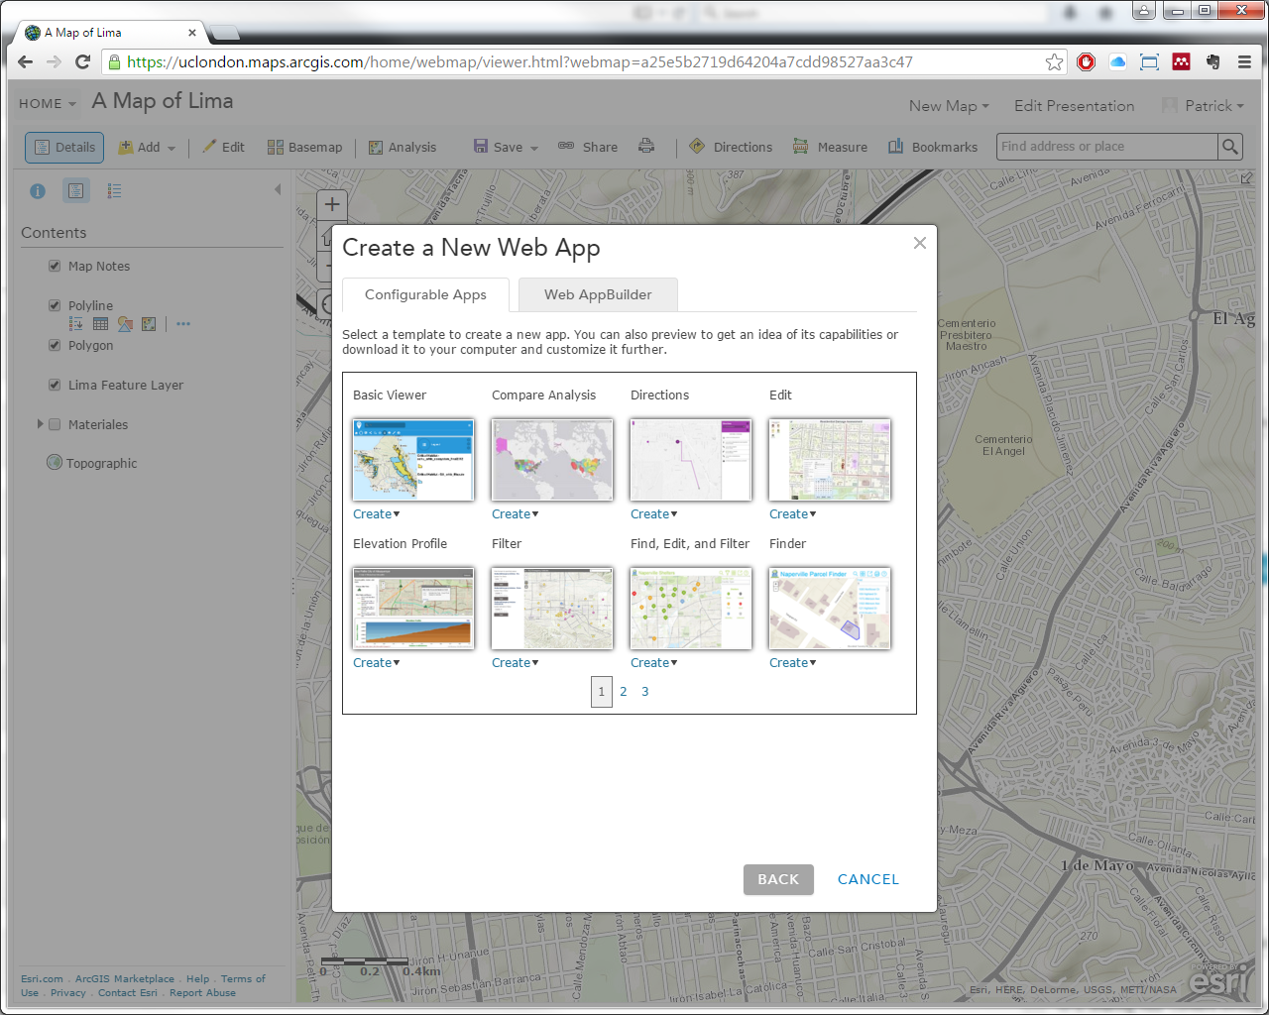This screenshot has height=1015, width=1269.
Task: Open the Esri.com footer link
Action: (x=42, y=979)
